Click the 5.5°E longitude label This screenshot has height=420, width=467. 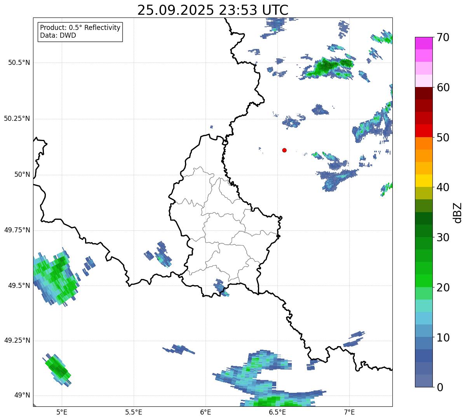[134, 412]
